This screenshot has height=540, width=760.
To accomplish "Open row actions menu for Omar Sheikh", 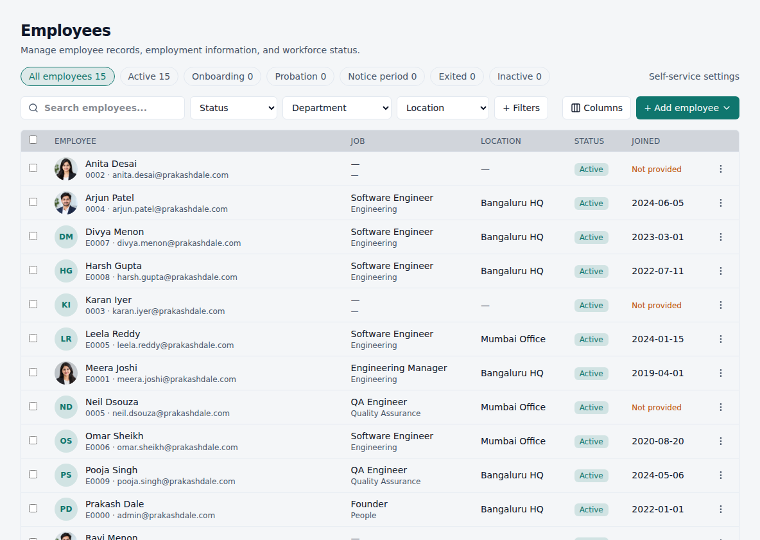I will tap(721, 440).
